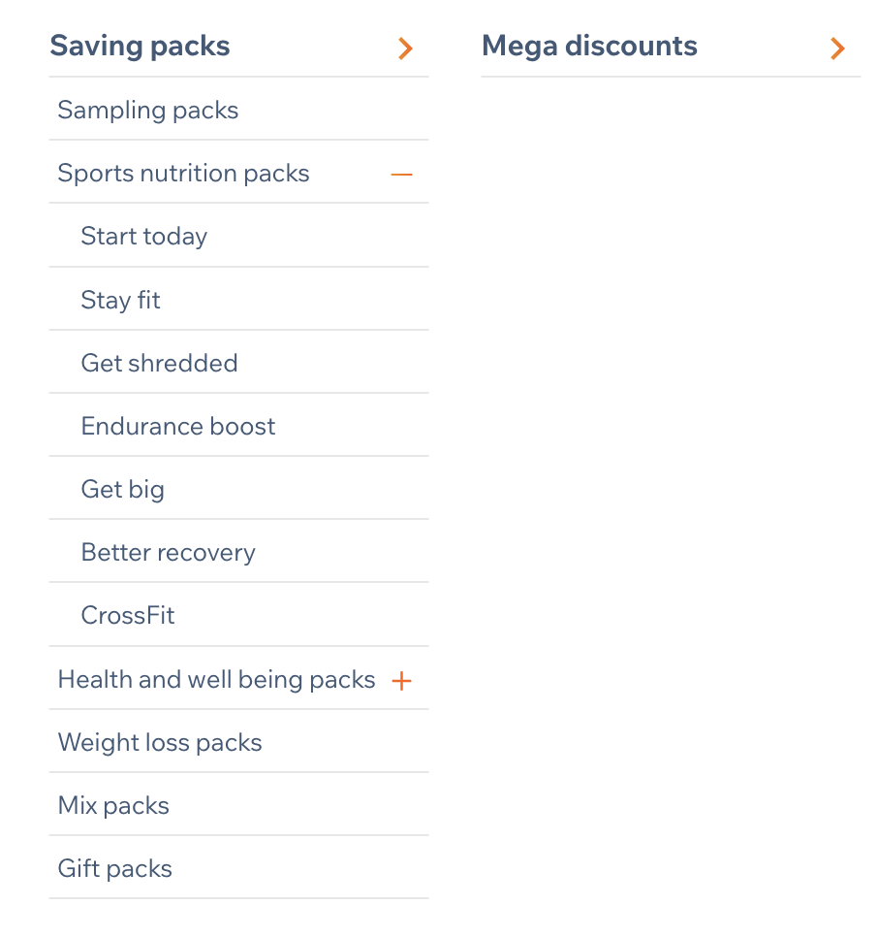Screen dimensions: 878x937
Task: Select the CrossFit pack
Action: 127,615
